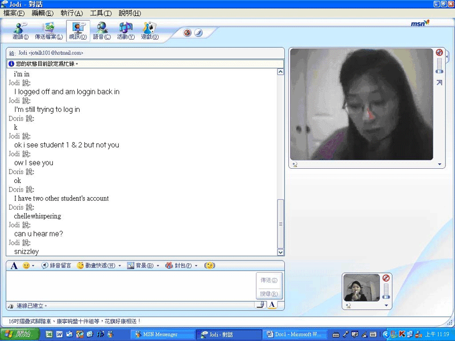Launch Excel from quick launch bar
The image size is (455, 341).
coord(49,334)
